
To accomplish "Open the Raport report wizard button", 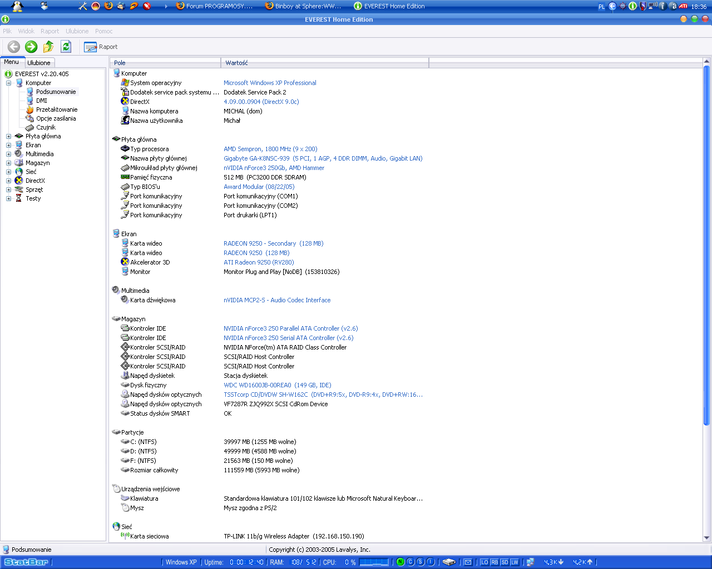I will tap(101, 47).
